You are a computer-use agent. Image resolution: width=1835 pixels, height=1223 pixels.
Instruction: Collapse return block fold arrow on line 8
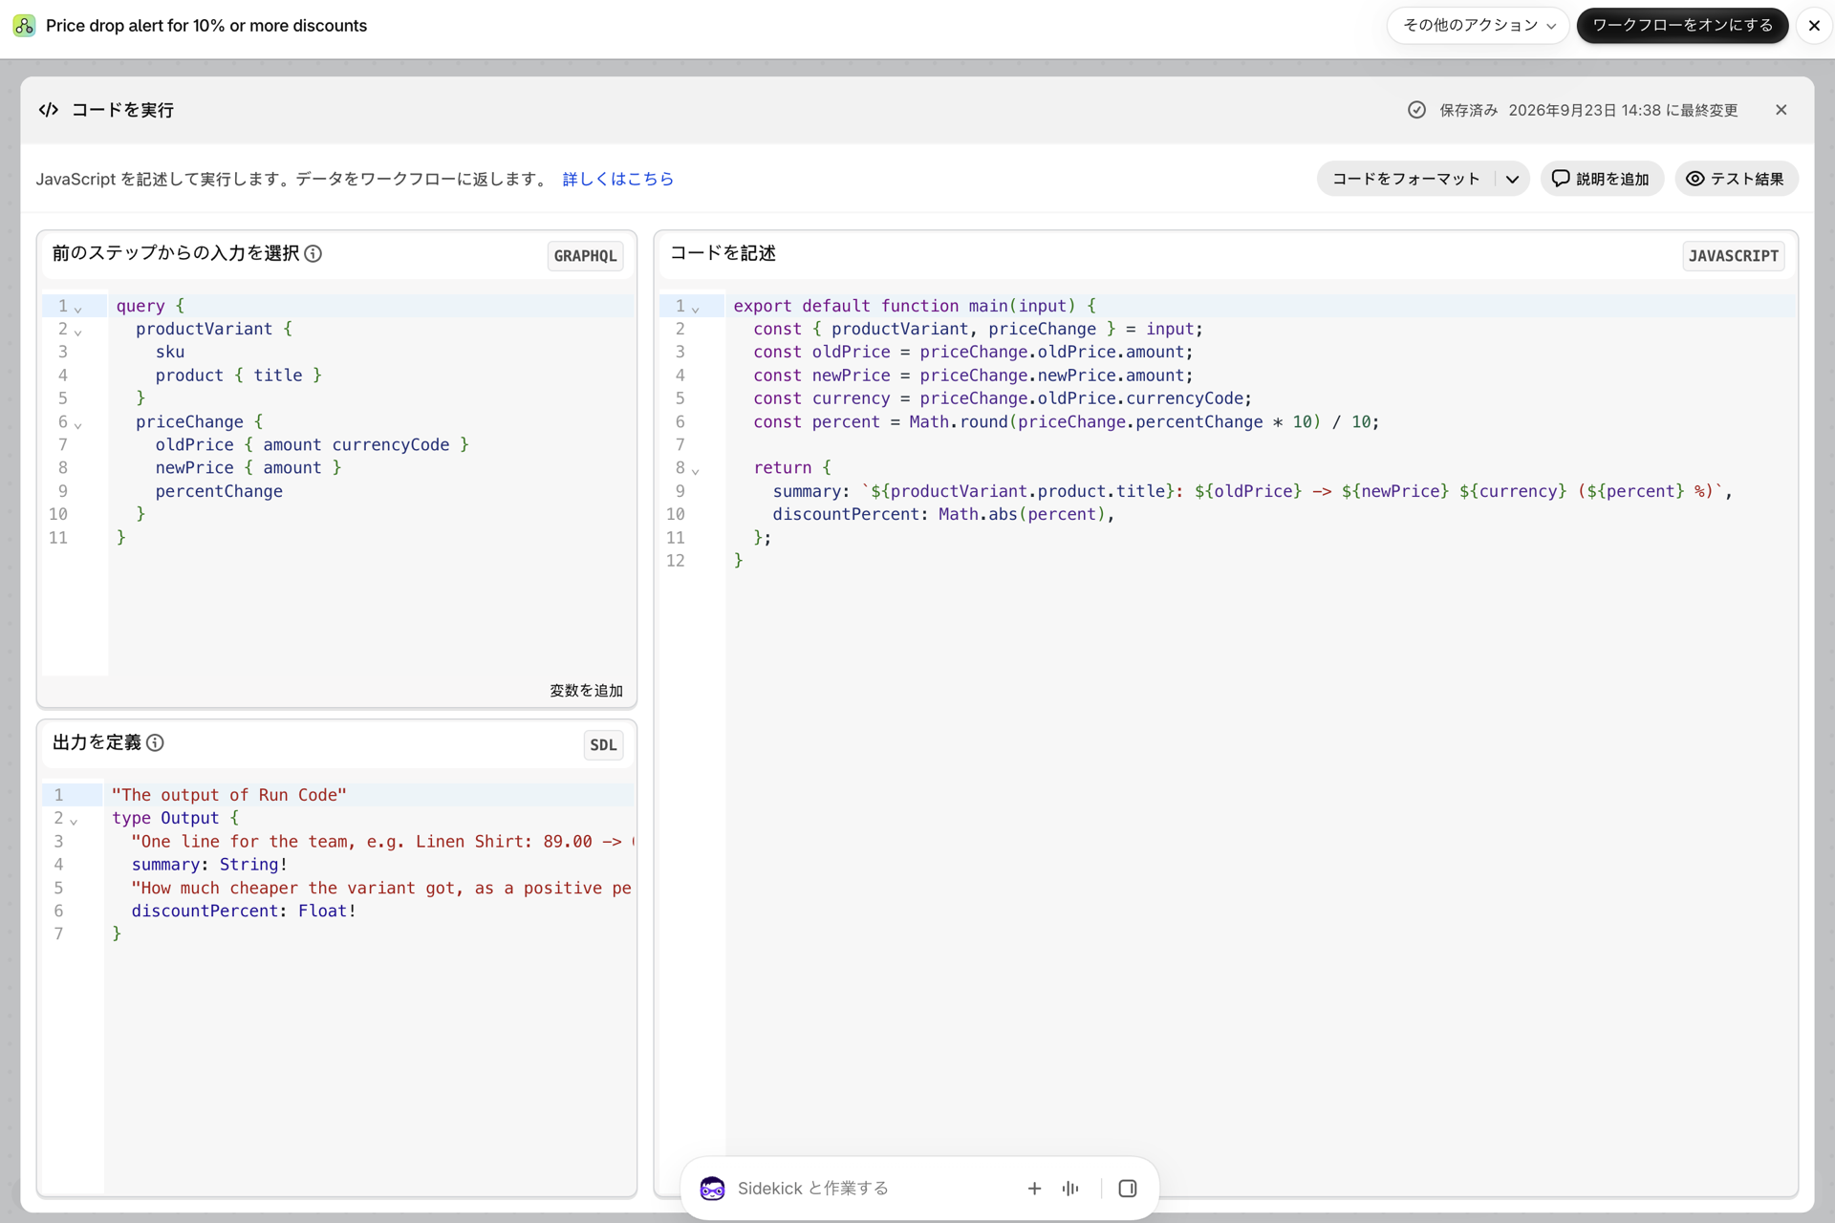(x=696, y=470)
